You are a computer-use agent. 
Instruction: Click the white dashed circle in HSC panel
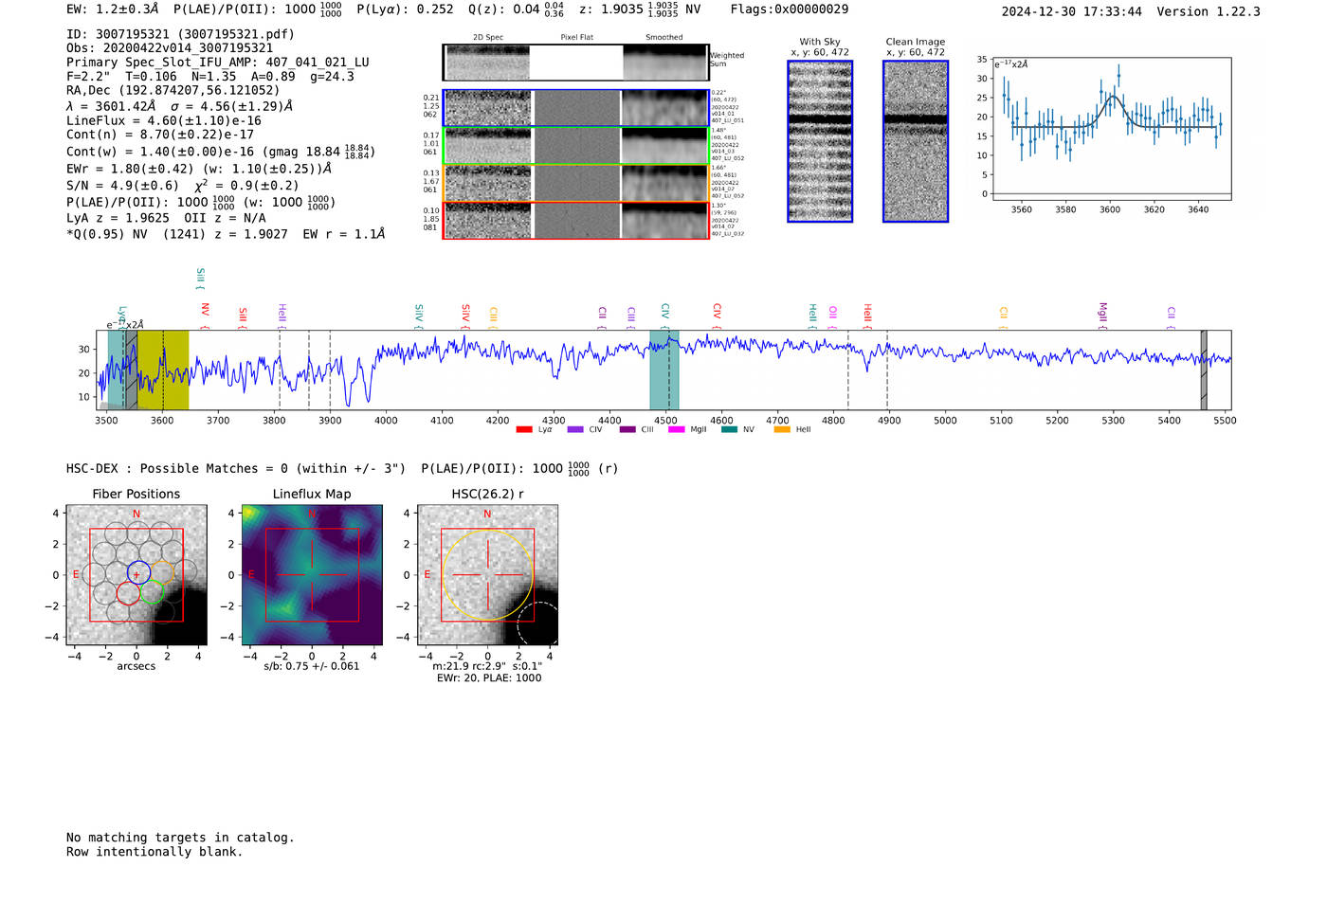click(x=539, y=623)
